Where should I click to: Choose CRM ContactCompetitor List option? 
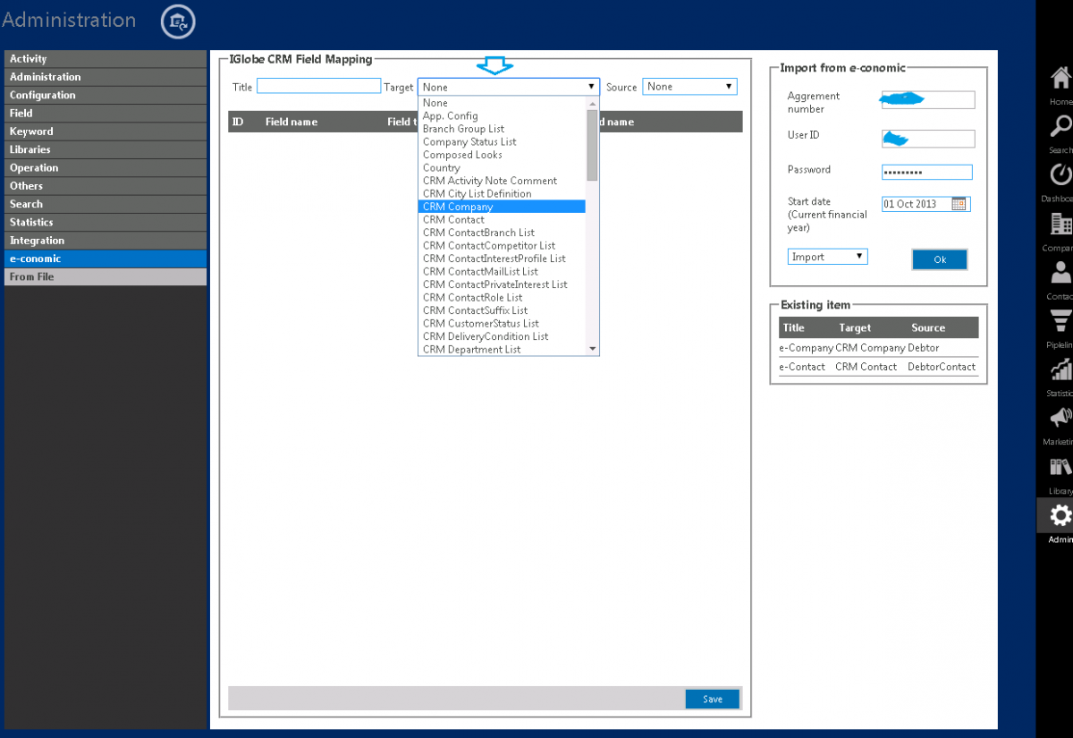[502, 246]
